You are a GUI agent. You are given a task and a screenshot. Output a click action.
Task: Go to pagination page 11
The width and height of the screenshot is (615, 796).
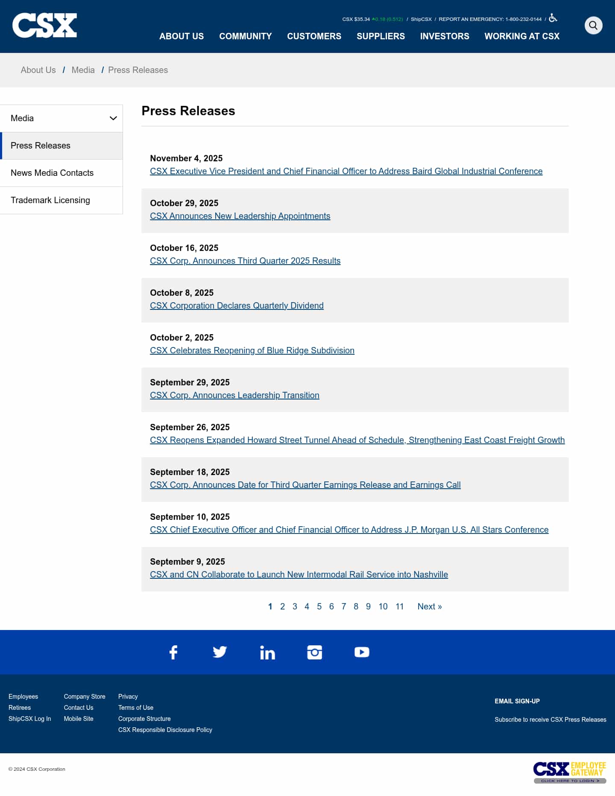tap(400, 606)
